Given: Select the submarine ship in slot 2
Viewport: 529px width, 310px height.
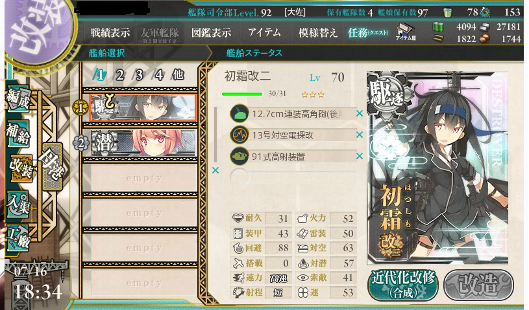Looking at the screenshot, I should [143, 142].
